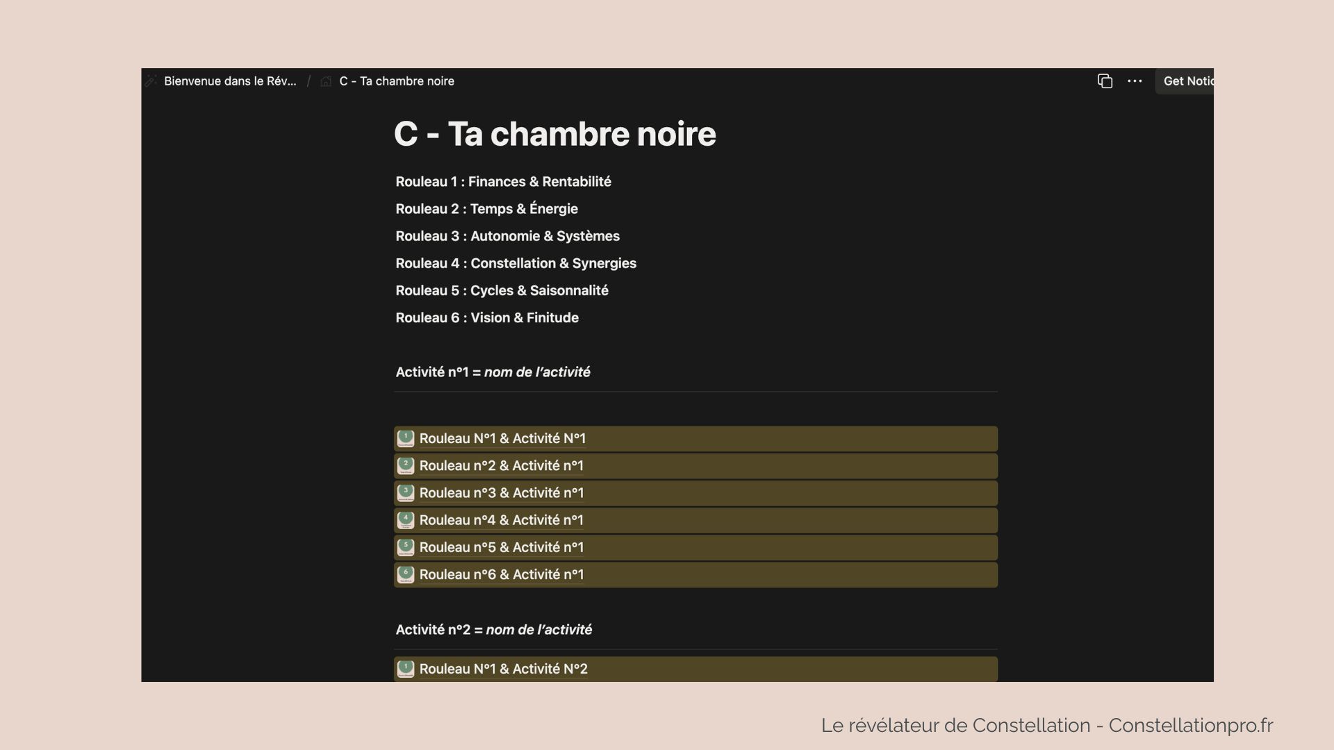Click Rouleau 4 : Constellation & Synergies line

tap(516, 263)
